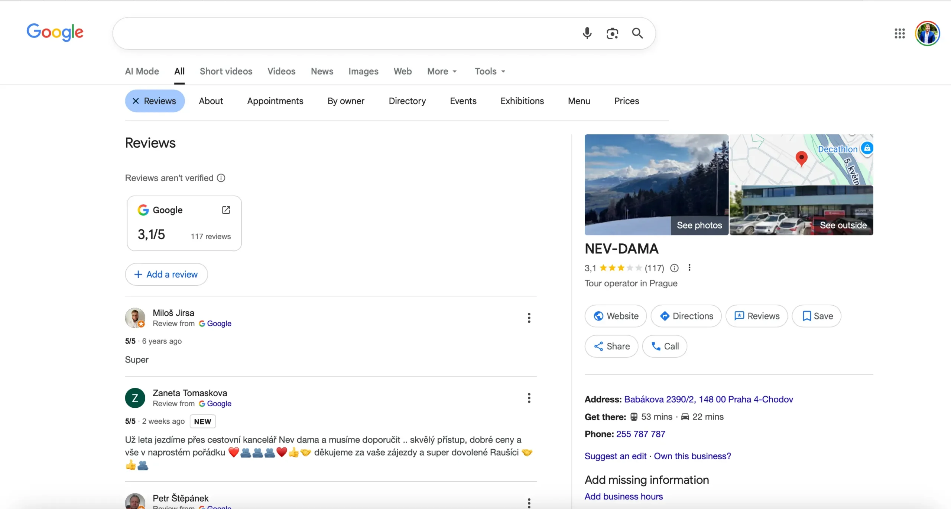This screenshot has width=951, height=509.
Task: Open the Google apps grid
Action: click(x=899, y=33)
